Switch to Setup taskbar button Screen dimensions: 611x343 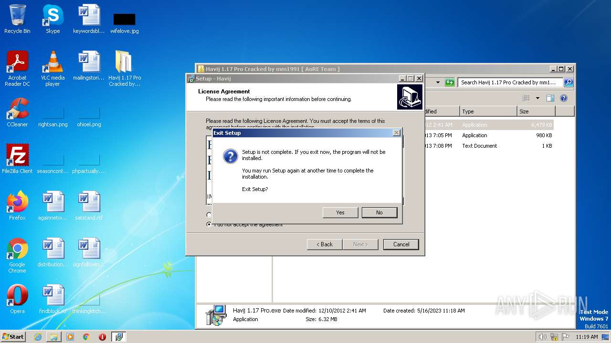point(118,337)
